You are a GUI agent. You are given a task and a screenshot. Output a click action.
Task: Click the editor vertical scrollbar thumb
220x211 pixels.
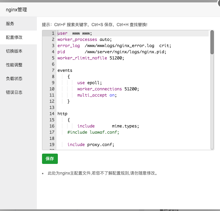(x=212, y=42)
